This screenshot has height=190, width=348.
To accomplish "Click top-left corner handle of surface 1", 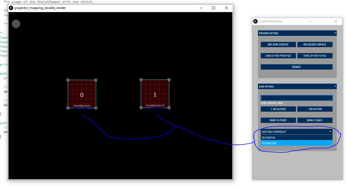I will (x=141, y=80).
